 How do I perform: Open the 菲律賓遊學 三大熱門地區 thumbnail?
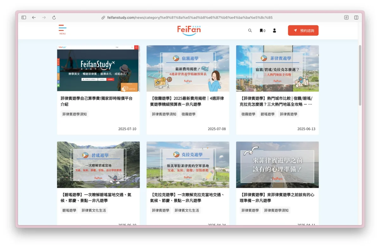tap(277, 68)
